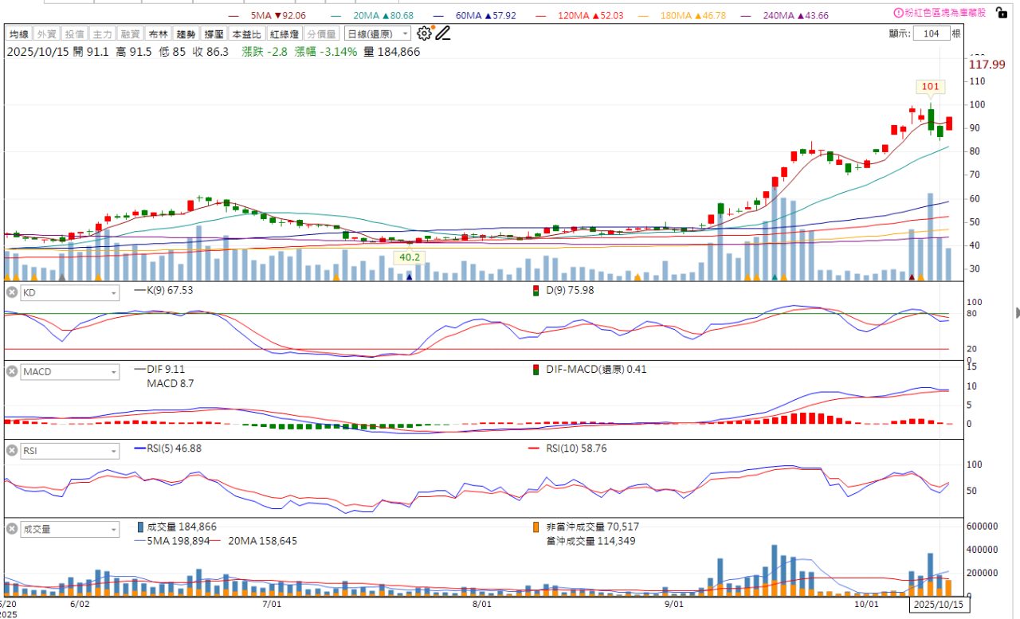The width and height of the screenshot is (1020, 619).
Task: Close the 成交量 volume panel
Action: (12, 528)
